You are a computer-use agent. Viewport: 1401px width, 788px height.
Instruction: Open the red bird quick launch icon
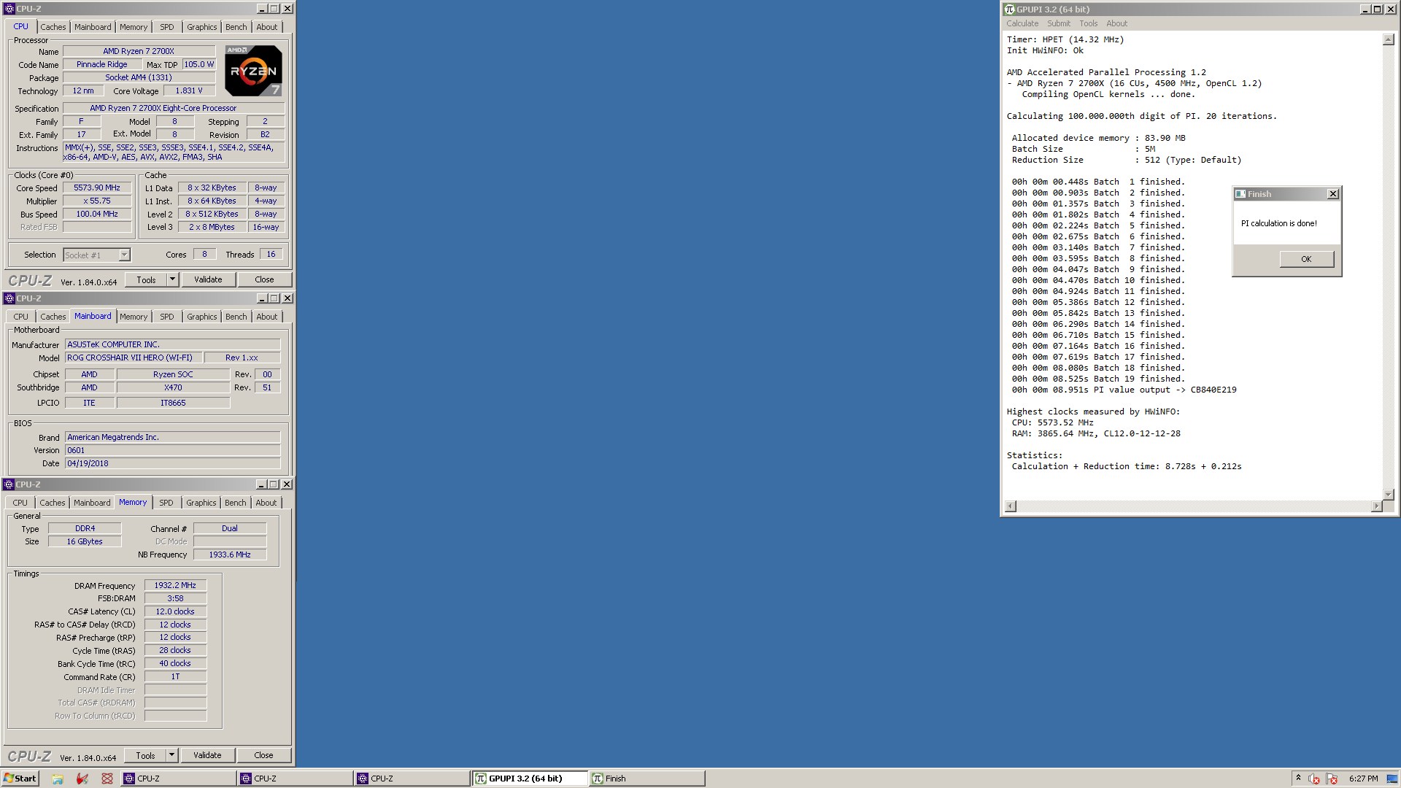pos(82,779)
